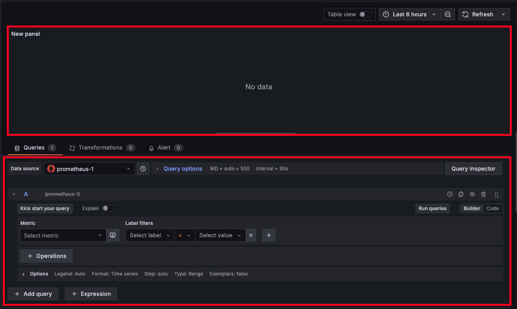This screenshot has height=309, width=517.
Task: Click the query name A
Action: pyautogui.click(x=26, y=194)
